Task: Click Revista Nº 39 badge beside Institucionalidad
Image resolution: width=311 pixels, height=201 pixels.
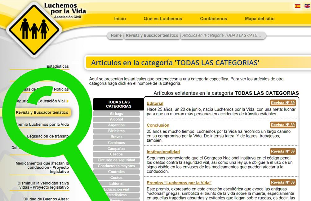Action: coord(283,151)
